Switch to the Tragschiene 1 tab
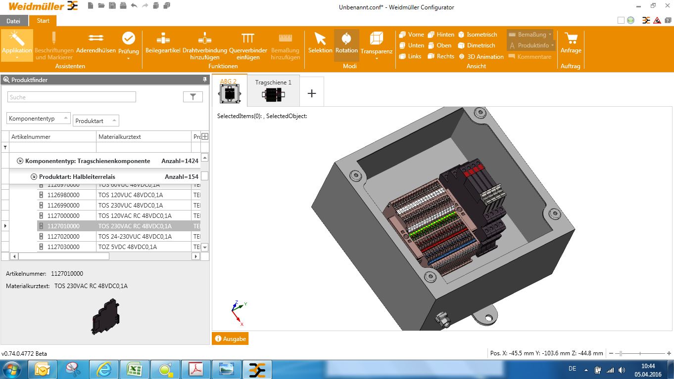 click(273, 91)
